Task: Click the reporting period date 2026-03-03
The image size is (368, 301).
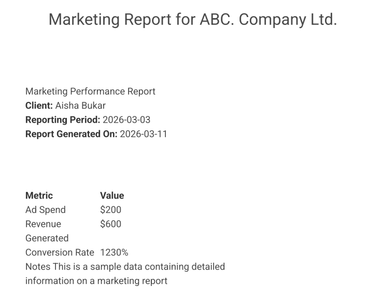Action: [126, 120]
